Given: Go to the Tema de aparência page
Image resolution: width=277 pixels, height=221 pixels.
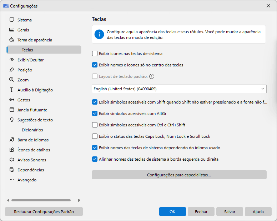Looking at the screenshot, I should [x=44, y=40].
